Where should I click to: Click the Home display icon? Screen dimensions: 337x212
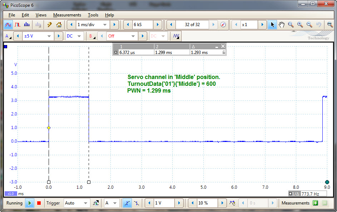[59, 25]
